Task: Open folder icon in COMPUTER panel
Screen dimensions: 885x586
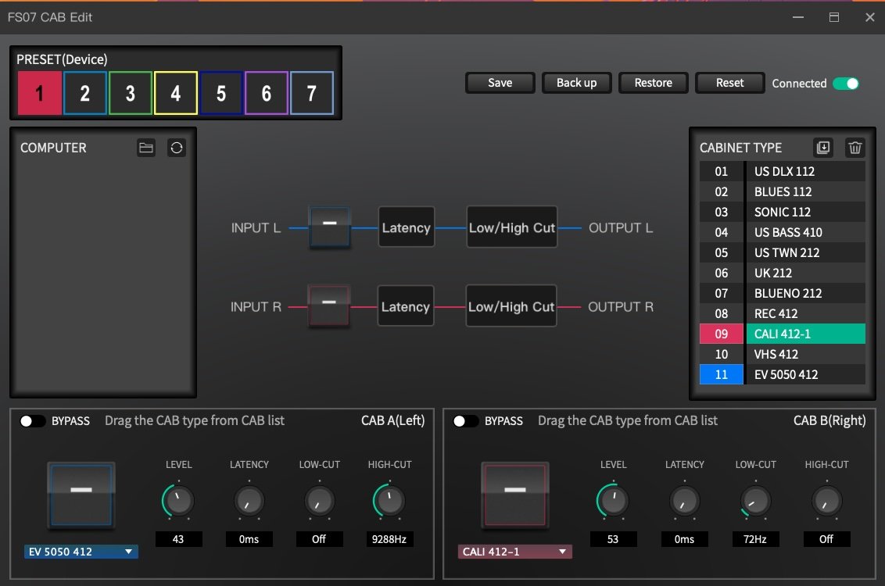Action: point(146,148)
